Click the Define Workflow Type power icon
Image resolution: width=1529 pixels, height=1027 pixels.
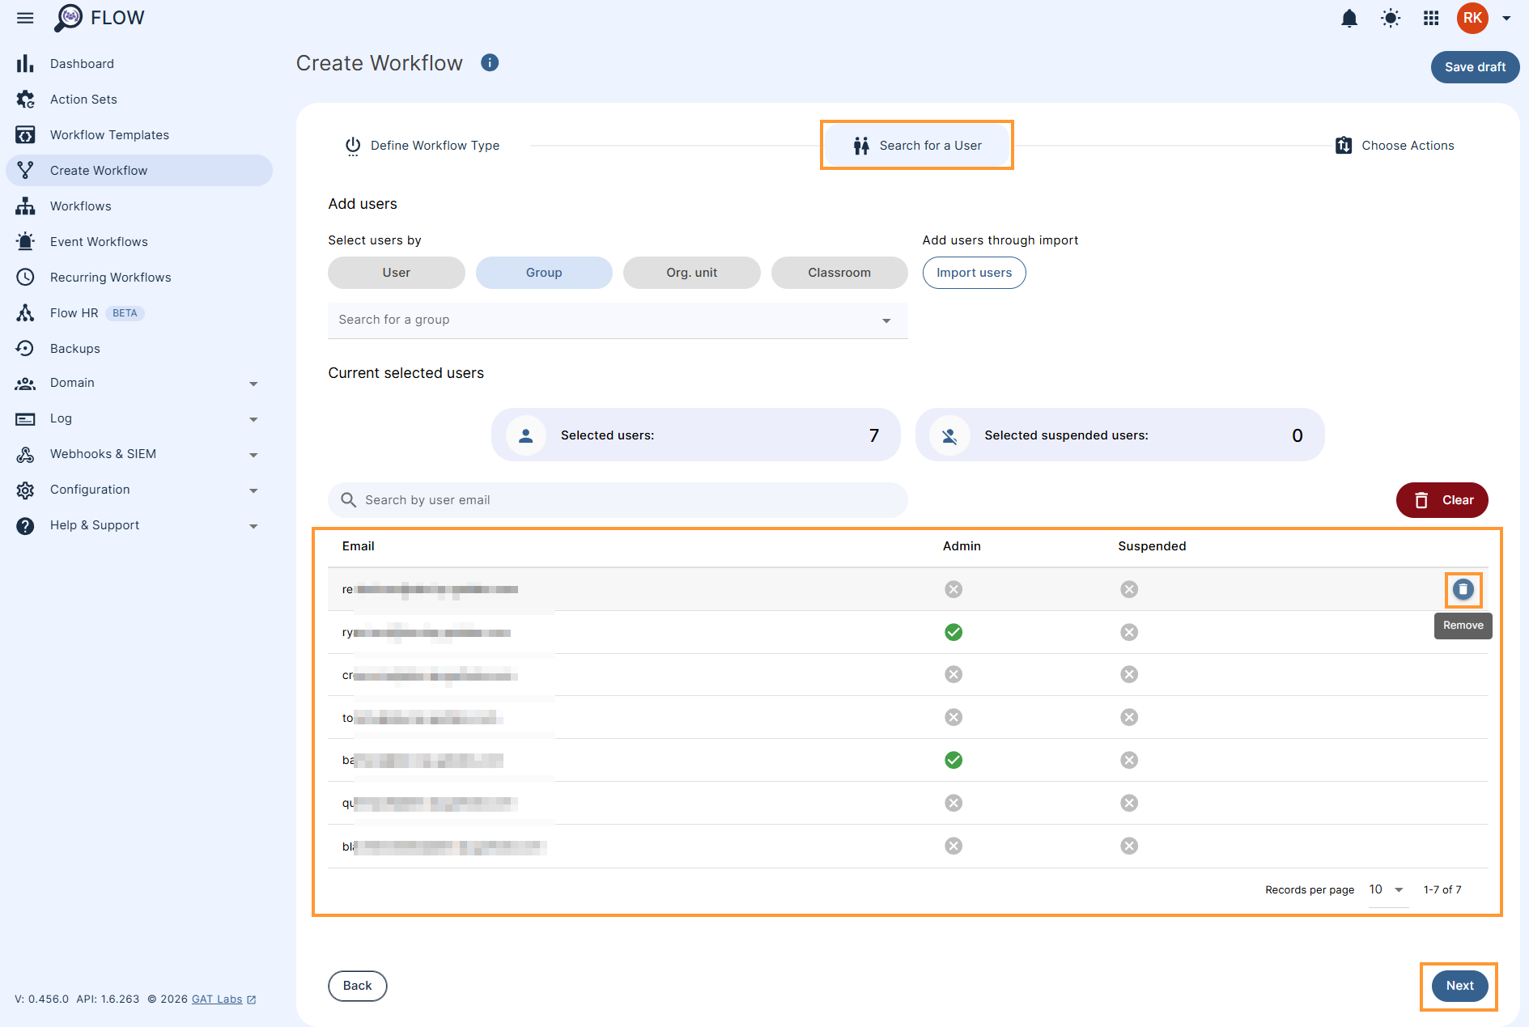pos(353,146)
